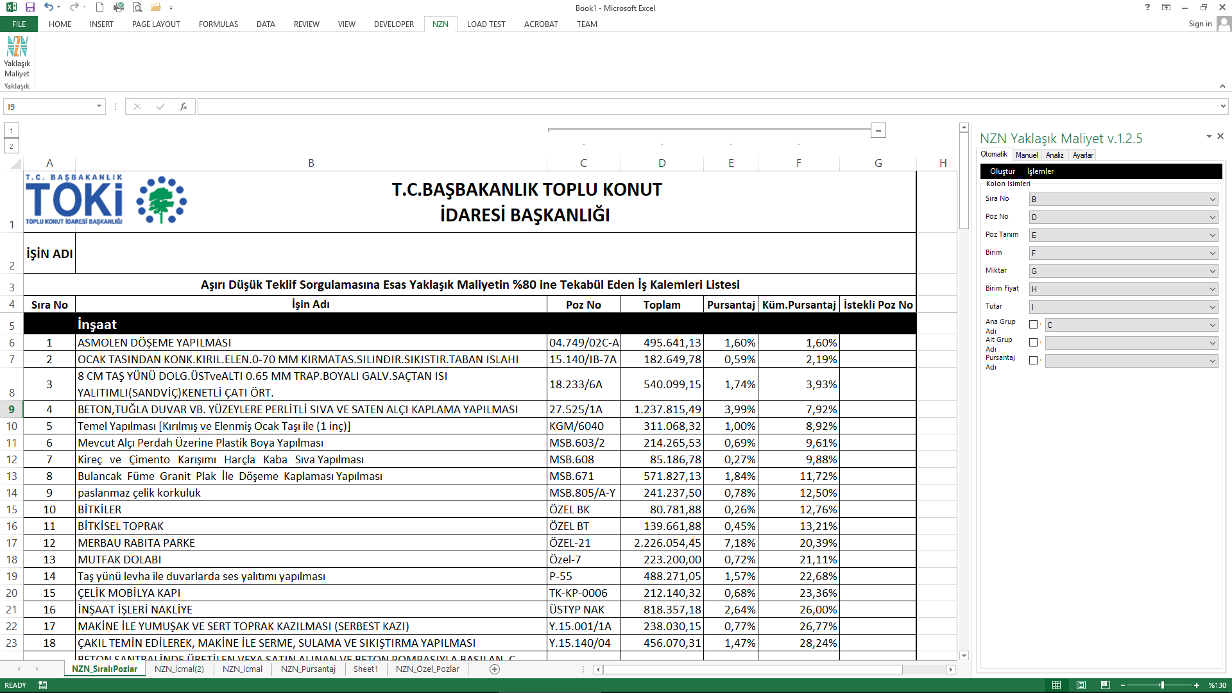Check the Pursantaj Adı checkbox

tap(1033, 361)
